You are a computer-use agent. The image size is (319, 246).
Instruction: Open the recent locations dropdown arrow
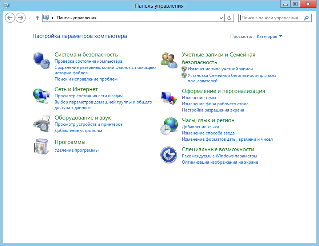click(29, 18)
